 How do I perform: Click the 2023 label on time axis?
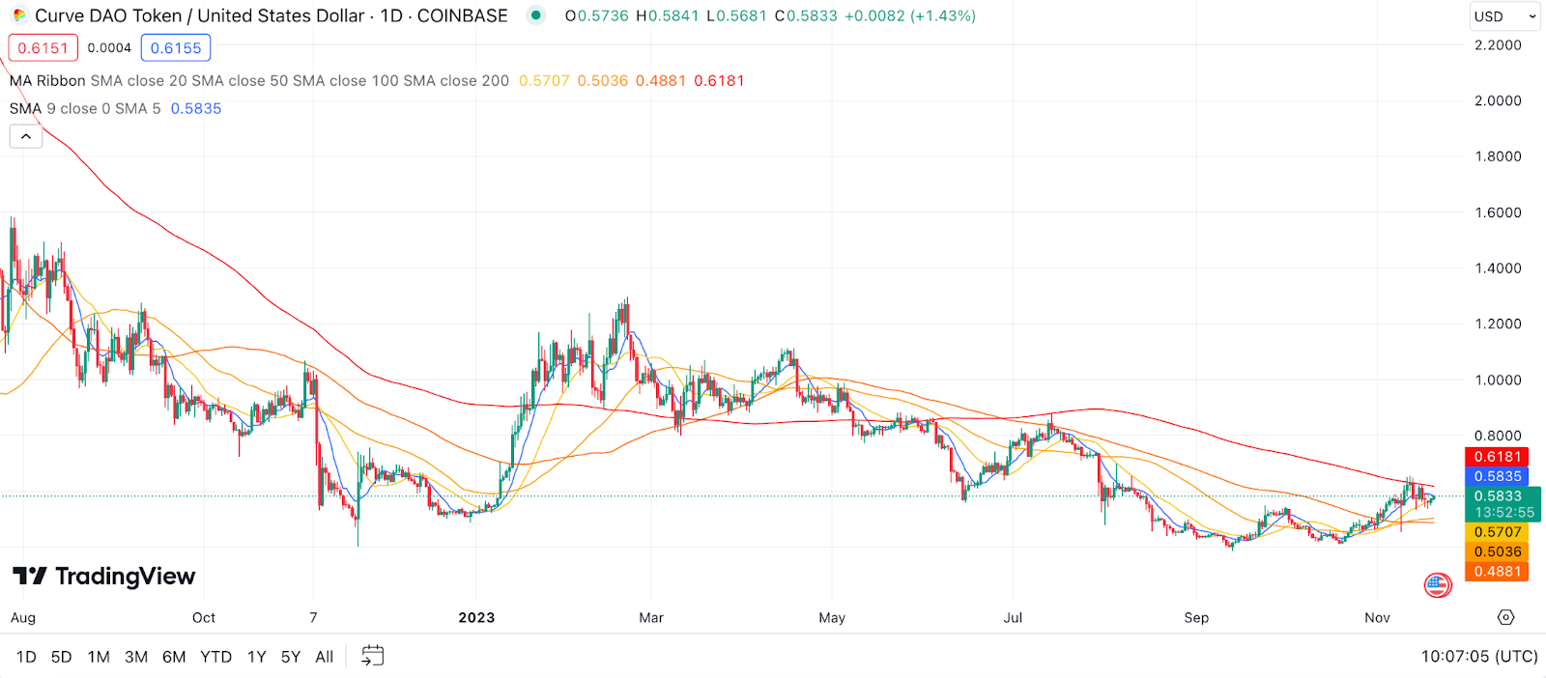pos(476,618)
